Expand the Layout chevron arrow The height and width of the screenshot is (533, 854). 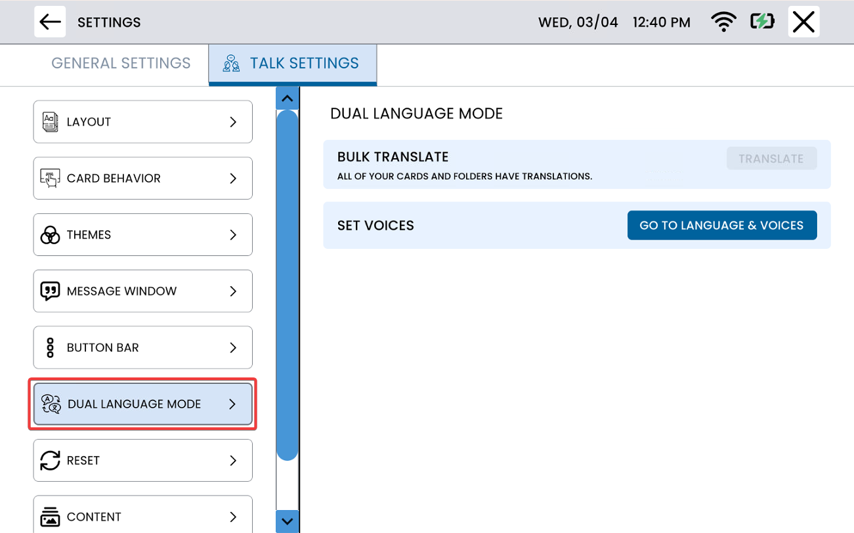(233, 122)
